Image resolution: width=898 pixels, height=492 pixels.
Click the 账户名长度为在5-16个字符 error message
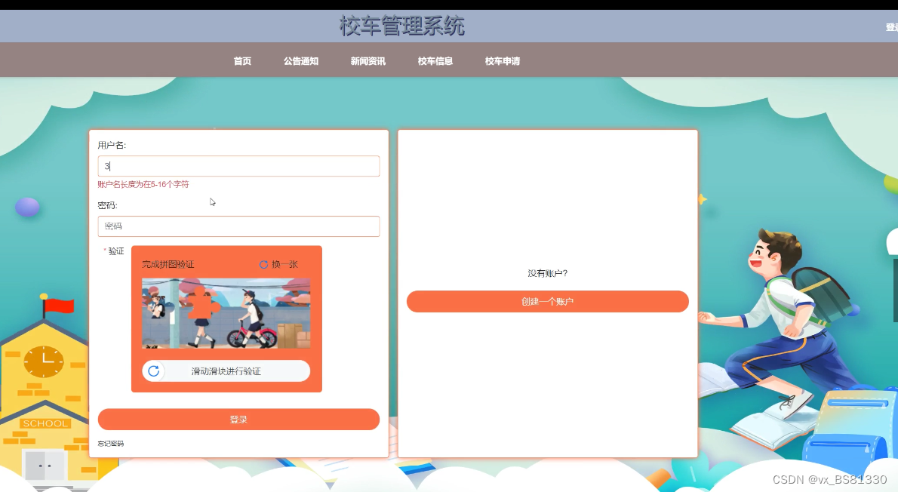pyautogui.click(x=143, y=184)
